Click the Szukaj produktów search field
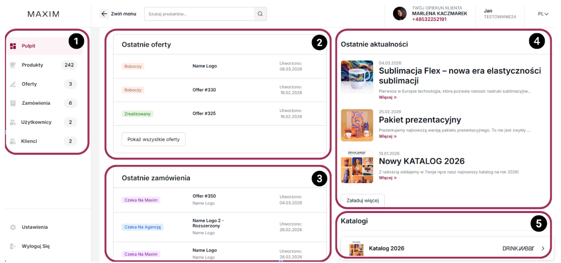 pos(199,14)
